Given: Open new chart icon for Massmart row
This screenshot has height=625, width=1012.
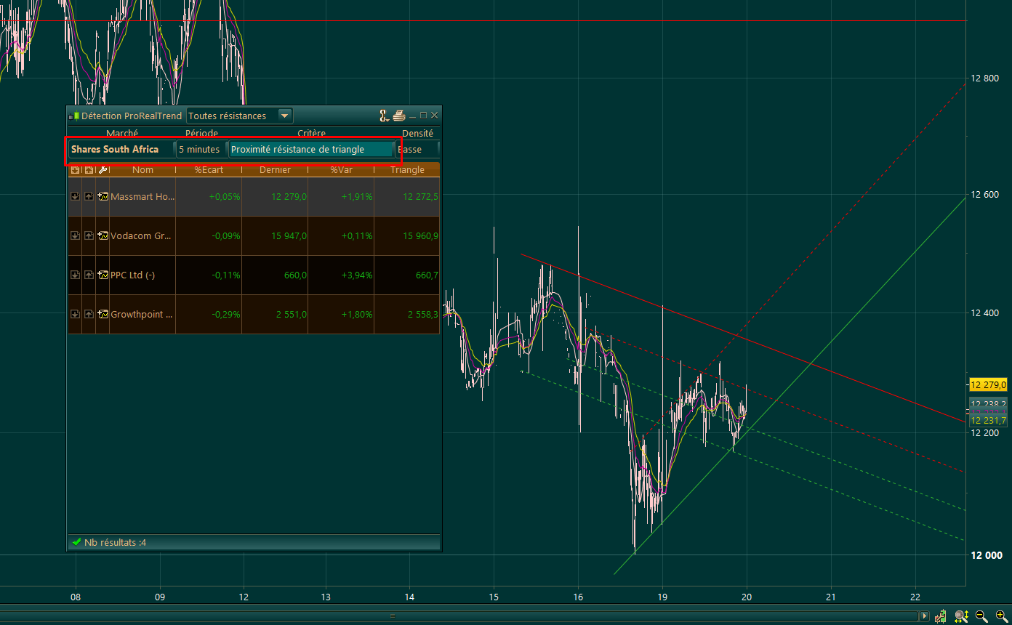Looking at the screenshot, I should pos(103,196).
